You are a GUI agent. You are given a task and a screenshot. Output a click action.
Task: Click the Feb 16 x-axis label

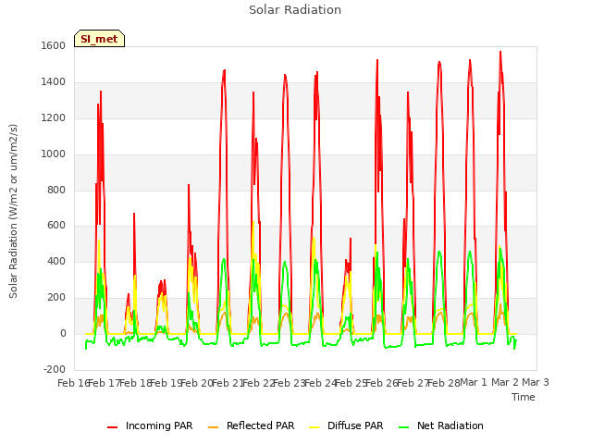[73, 383]
